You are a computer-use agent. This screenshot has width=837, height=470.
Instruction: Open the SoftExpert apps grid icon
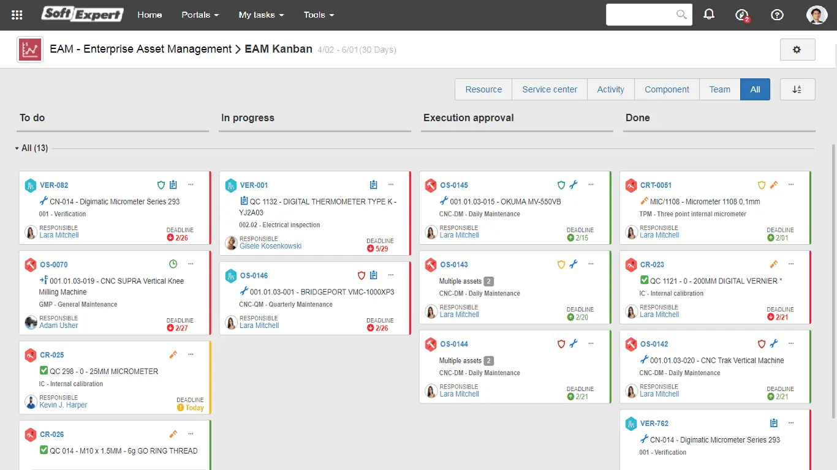click(x=17, y=14)
